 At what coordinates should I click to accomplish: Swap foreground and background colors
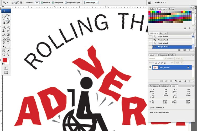9,58
